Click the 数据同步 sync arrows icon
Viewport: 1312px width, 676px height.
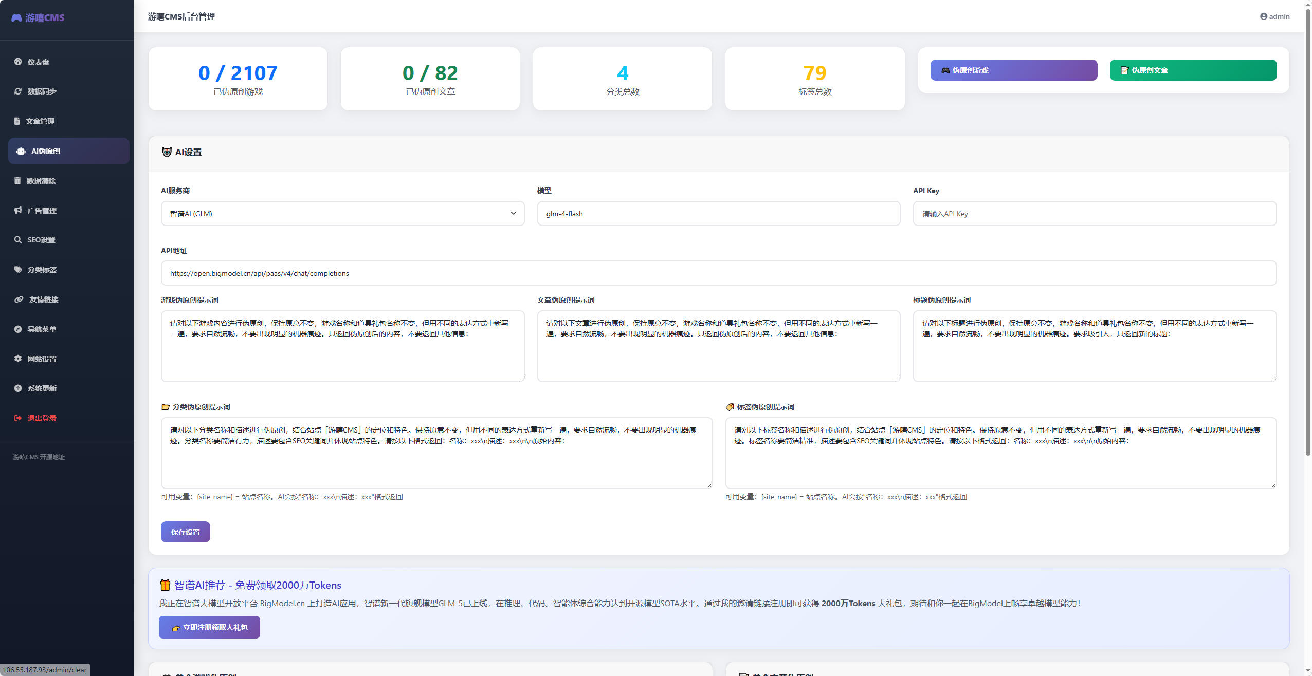tap(18, 91)
